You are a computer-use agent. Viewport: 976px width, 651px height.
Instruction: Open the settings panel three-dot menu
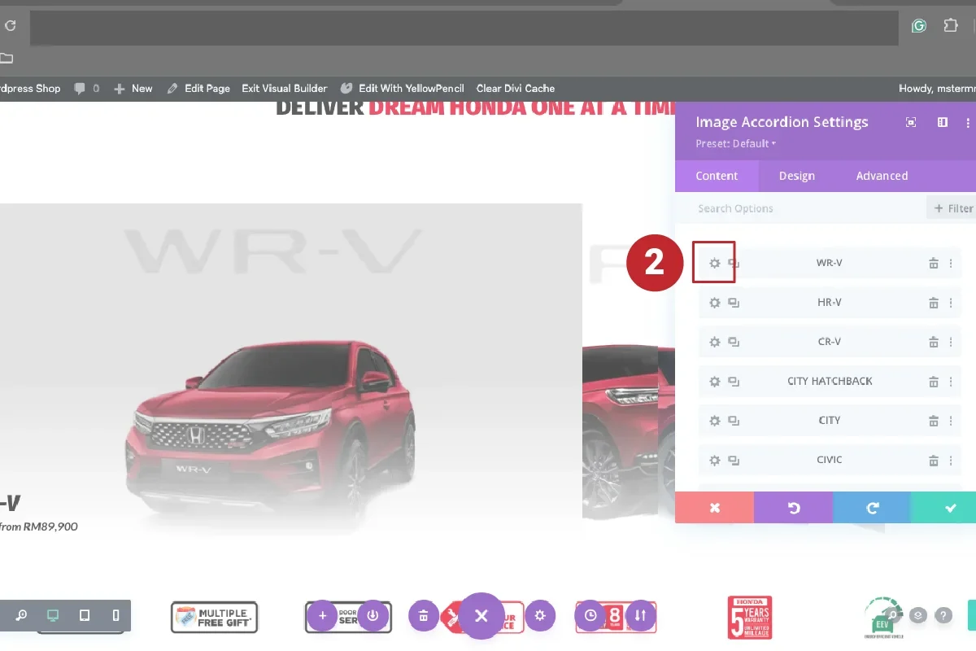click(x=968, y=122)
